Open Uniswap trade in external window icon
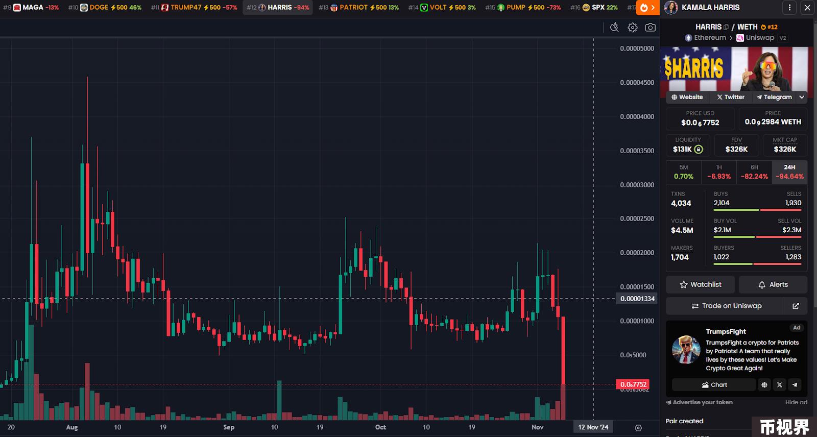817x437 pixels. (796, 306)
